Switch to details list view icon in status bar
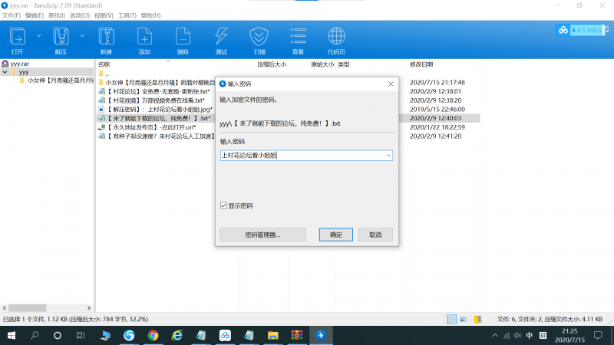The width and height of the screenshot is (614, 345). [451, 319]
